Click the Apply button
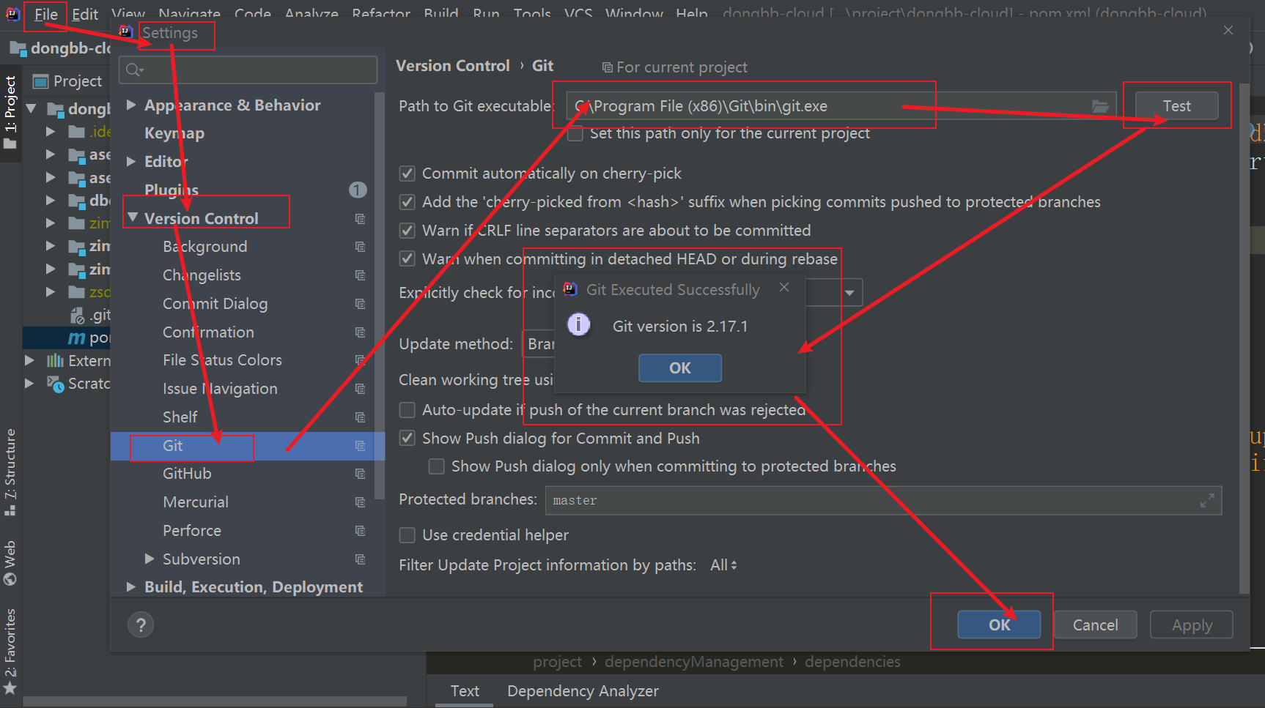 point(1192,625)
